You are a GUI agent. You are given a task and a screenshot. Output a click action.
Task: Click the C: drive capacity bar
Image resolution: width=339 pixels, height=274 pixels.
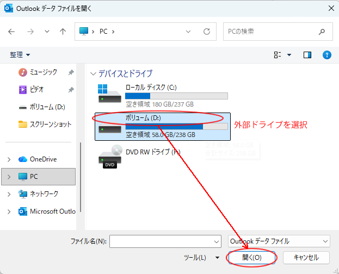coord(176,96)
